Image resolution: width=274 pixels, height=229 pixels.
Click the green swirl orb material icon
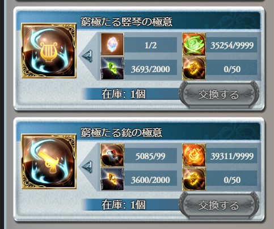point(194,44)
